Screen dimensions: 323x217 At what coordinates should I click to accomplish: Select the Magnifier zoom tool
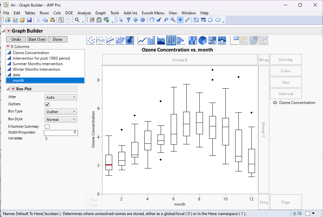click(x=173, y=20)
